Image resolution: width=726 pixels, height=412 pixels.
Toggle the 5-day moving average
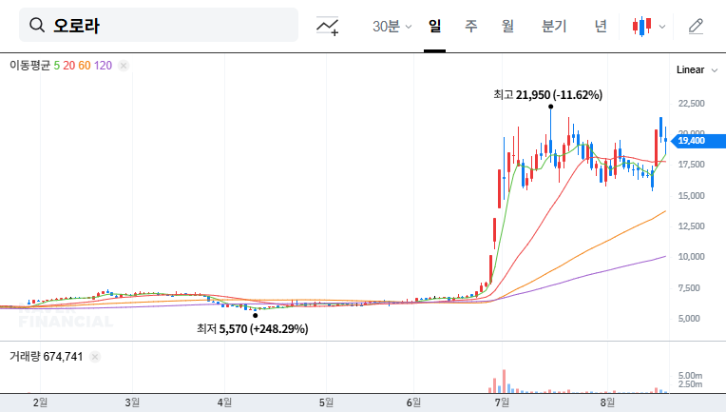[x=57, y=66]
